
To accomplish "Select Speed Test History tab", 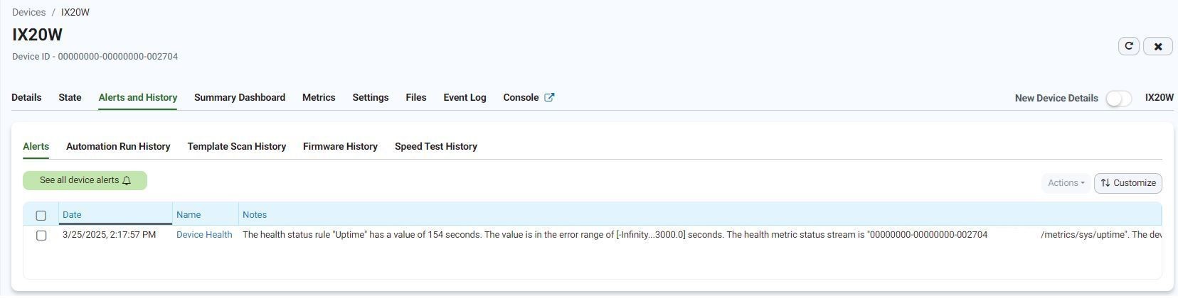I will click(x=436, y=146).
